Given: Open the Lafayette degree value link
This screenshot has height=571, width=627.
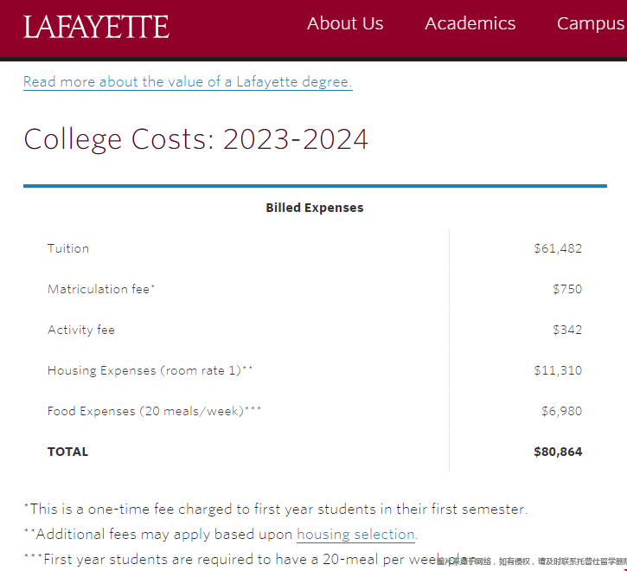Looking at the screenshot, I should point(188,82).
